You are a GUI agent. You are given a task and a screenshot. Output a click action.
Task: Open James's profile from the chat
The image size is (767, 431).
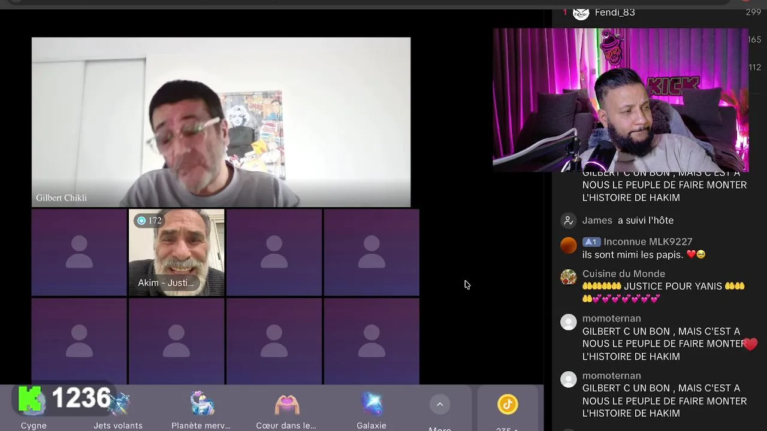coord(597,220)
